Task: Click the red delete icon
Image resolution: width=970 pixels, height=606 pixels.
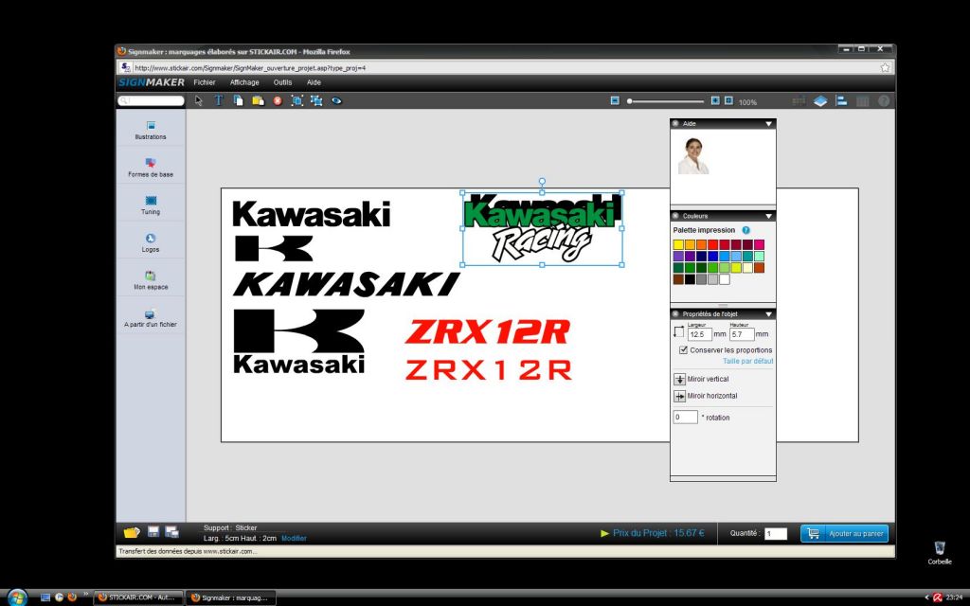Action: 278,100
